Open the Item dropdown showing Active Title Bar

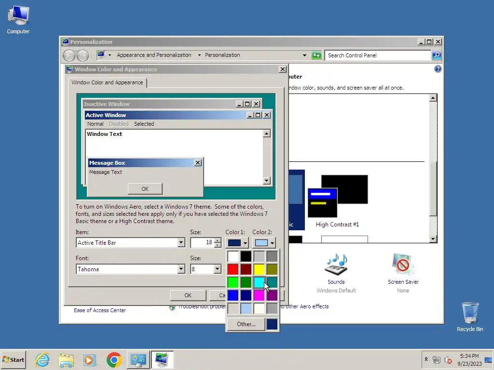click(x=181, y=243)
